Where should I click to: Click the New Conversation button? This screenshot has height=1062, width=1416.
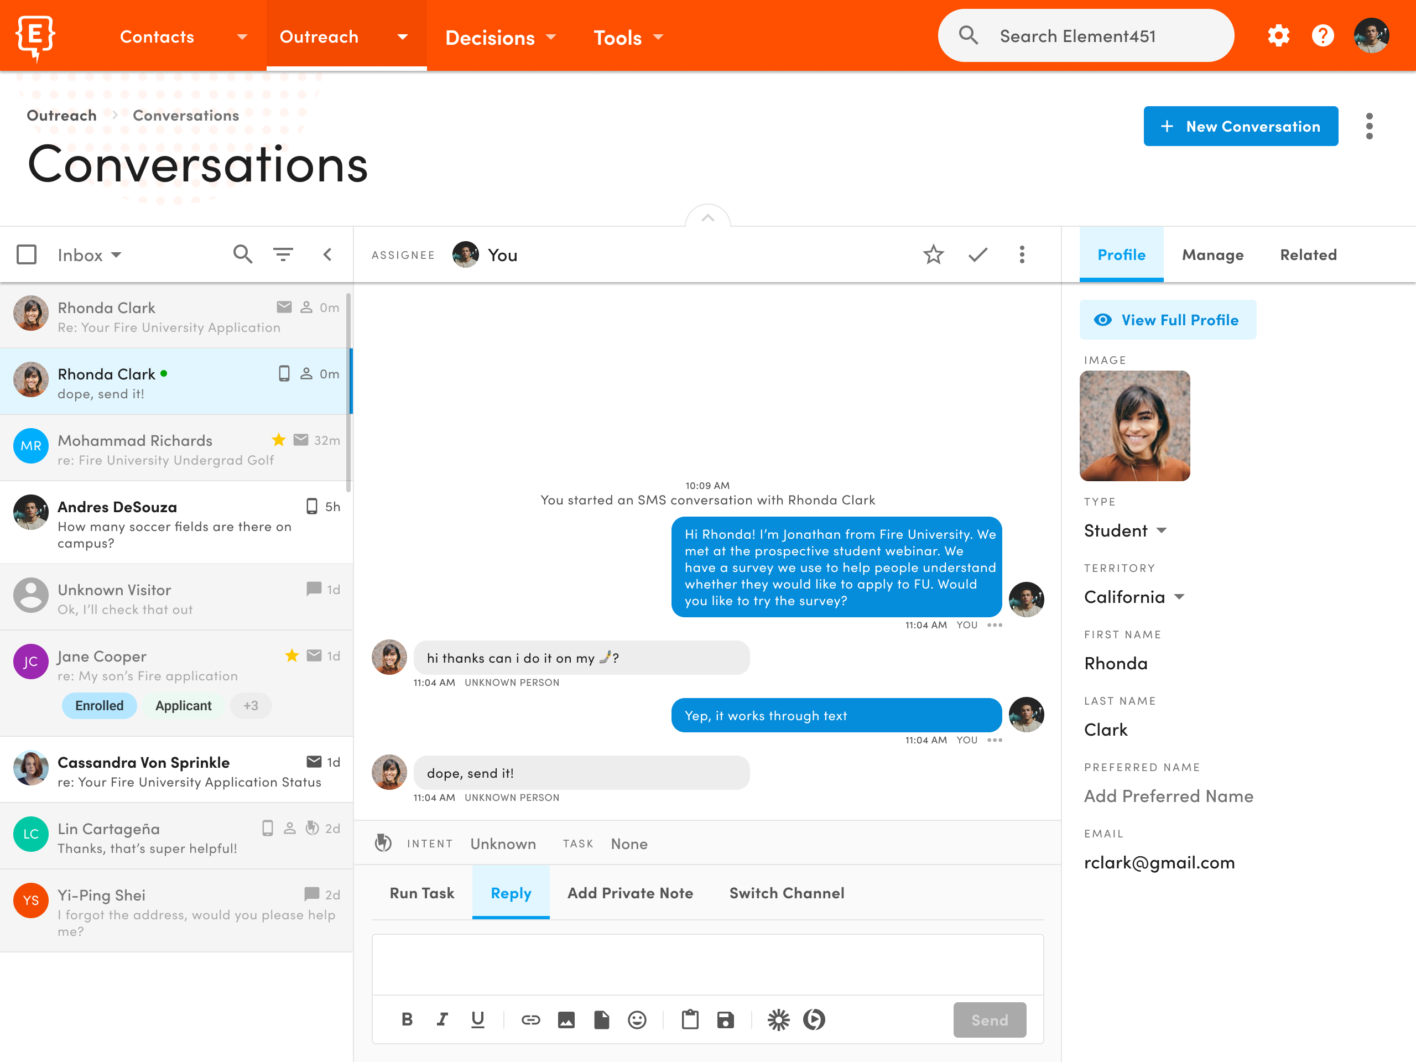point(1240,126)
